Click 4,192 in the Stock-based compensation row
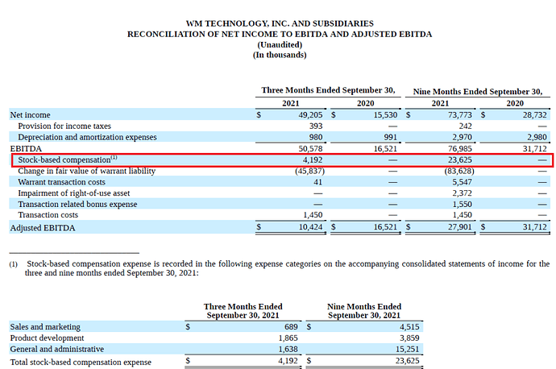The image size is (556, 369). [x=313, y=160]
